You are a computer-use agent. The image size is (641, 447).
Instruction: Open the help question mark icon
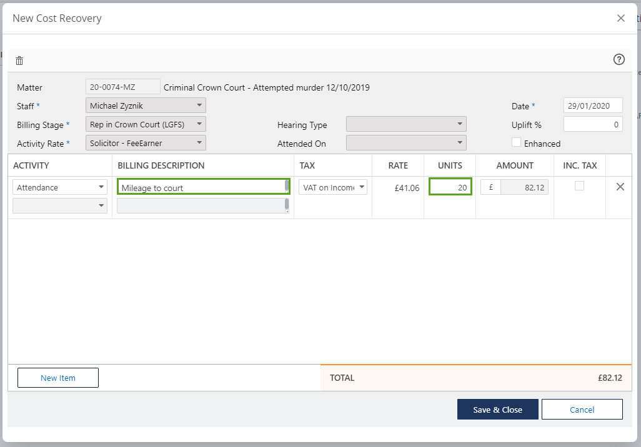click(x=619, y=60)
